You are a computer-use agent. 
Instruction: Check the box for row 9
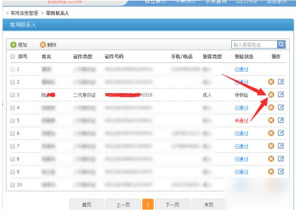tap(12, 172)
